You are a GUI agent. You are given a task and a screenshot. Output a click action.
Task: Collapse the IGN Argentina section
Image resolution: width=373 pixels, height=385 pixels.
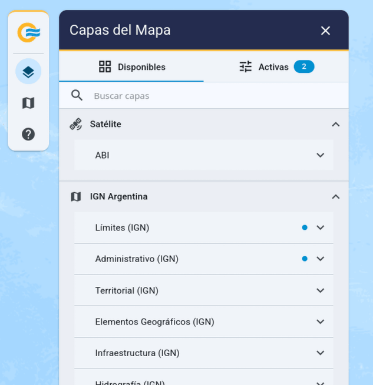pos(335,197)
